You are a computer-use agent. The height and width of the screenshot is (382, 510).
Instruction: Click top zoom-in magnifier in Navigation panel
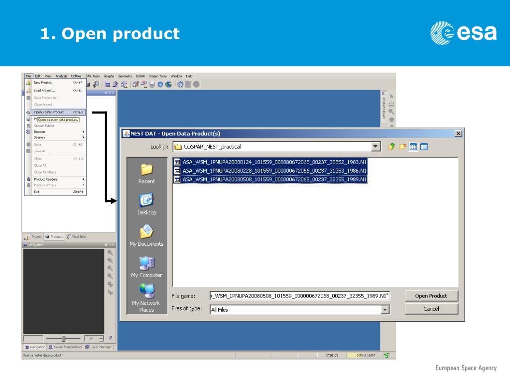(x=110, y=252)
